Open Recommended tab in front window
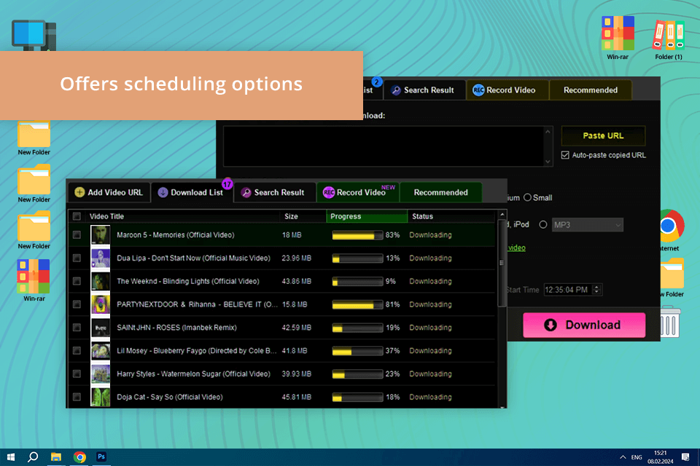700x466 pixels. pos(440,192)
